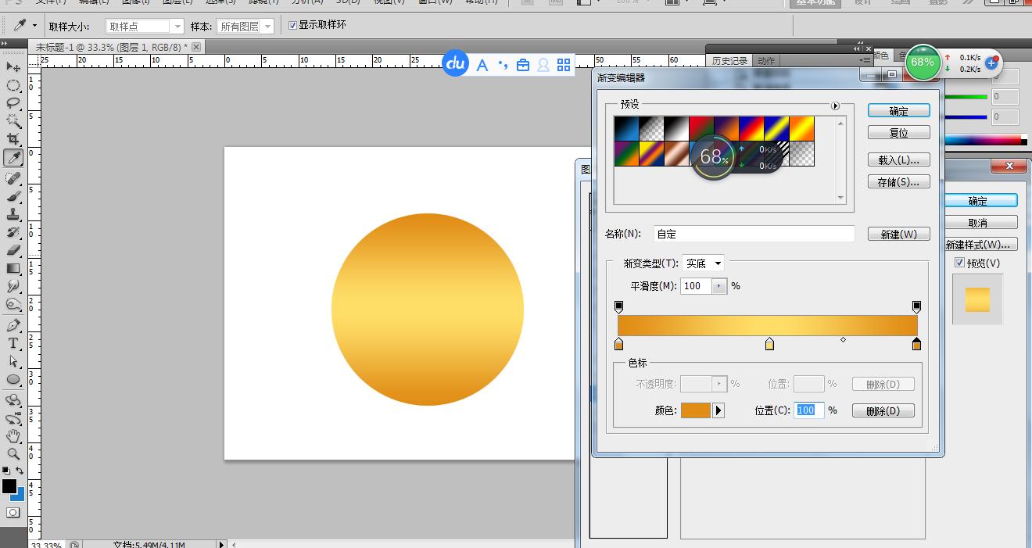1032x548 pixels.
Task: Open the 渐变类型 gradient type dropdown
Action: 701,263
